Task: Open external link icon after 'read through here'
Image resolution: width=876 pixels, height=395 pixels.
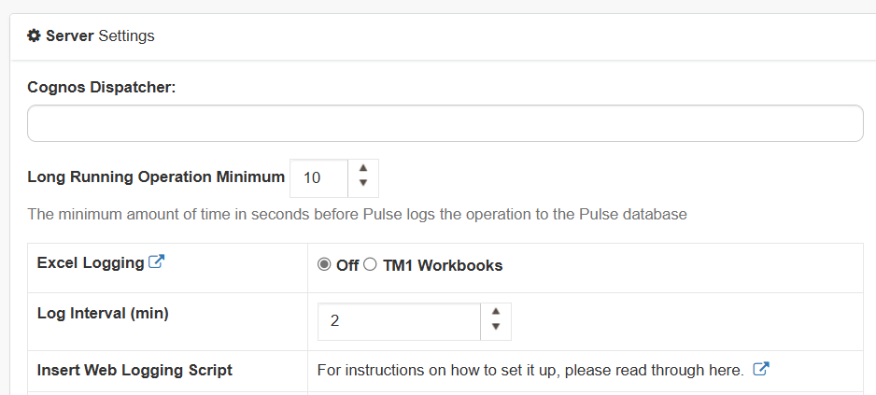Action: pos(761,369)
